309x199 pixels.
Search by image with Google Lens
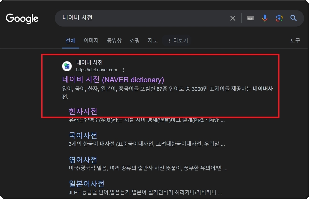click(x=279, y=18)
